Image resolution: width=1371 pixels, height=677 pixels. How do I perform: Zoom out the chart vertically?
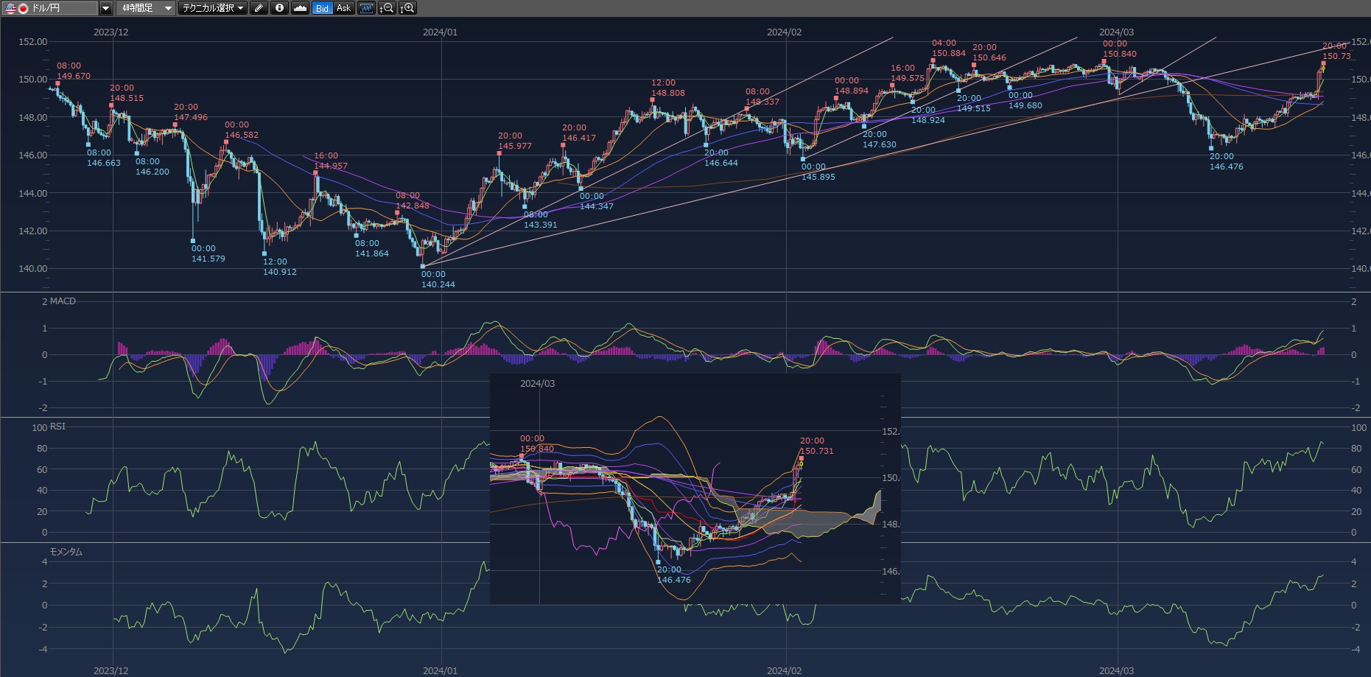386,8
